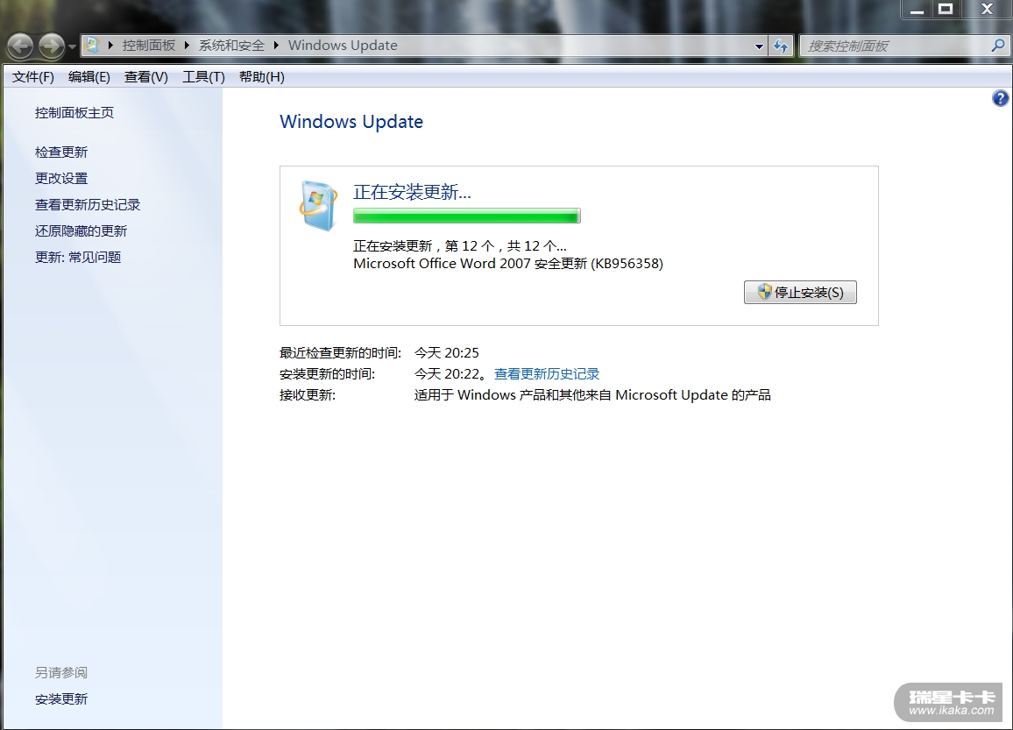
Task: Click the 今天 20:25 check time value
Action: click(x=446, y=352)
